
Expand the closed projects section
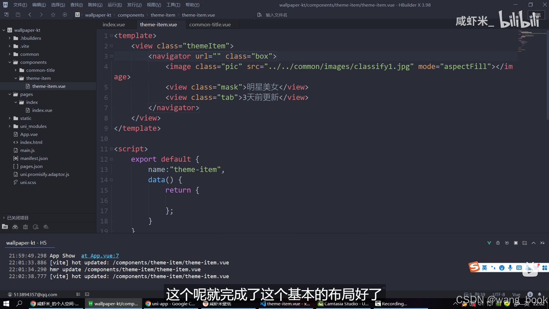4,218
